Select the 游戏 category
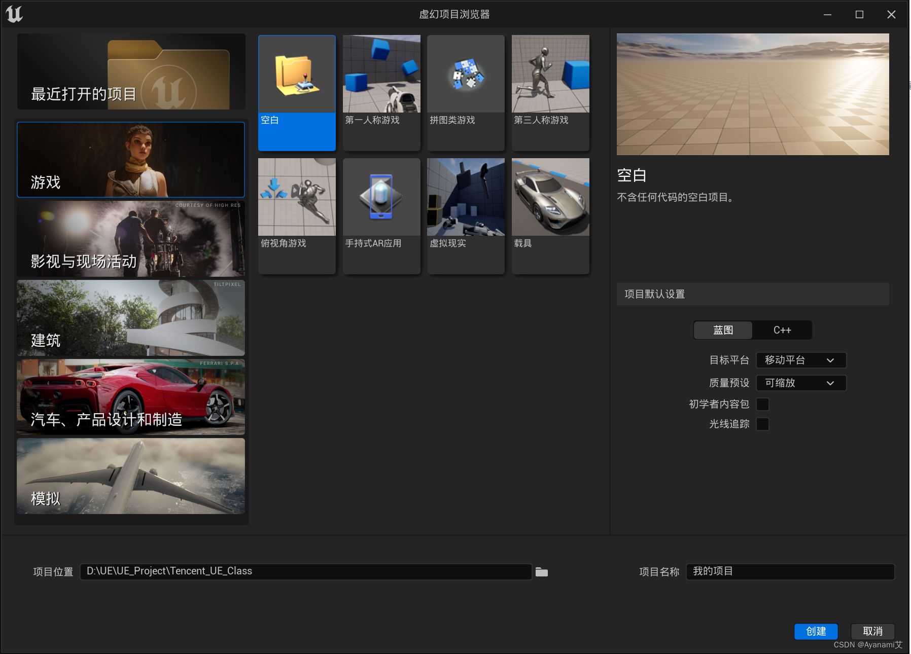This screenshot has width=911, height=654. [x=130, y=160]
